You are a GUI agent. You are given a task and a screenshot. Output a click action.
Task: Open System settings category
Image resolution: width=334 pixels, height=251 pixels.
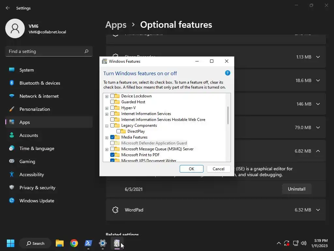point(49,70)
